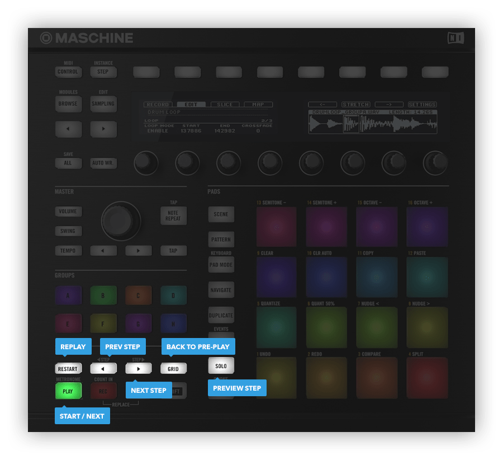Toggle PAD MODE button
This screenshot has width=503, height=460.
[221, 265]
